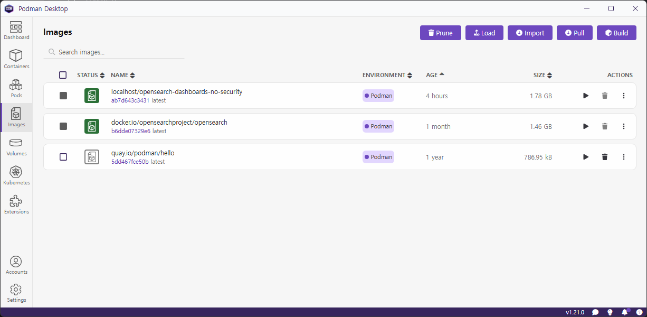647x317 pixels.
Task: Click the Pull button
Action: click(575, 33)
